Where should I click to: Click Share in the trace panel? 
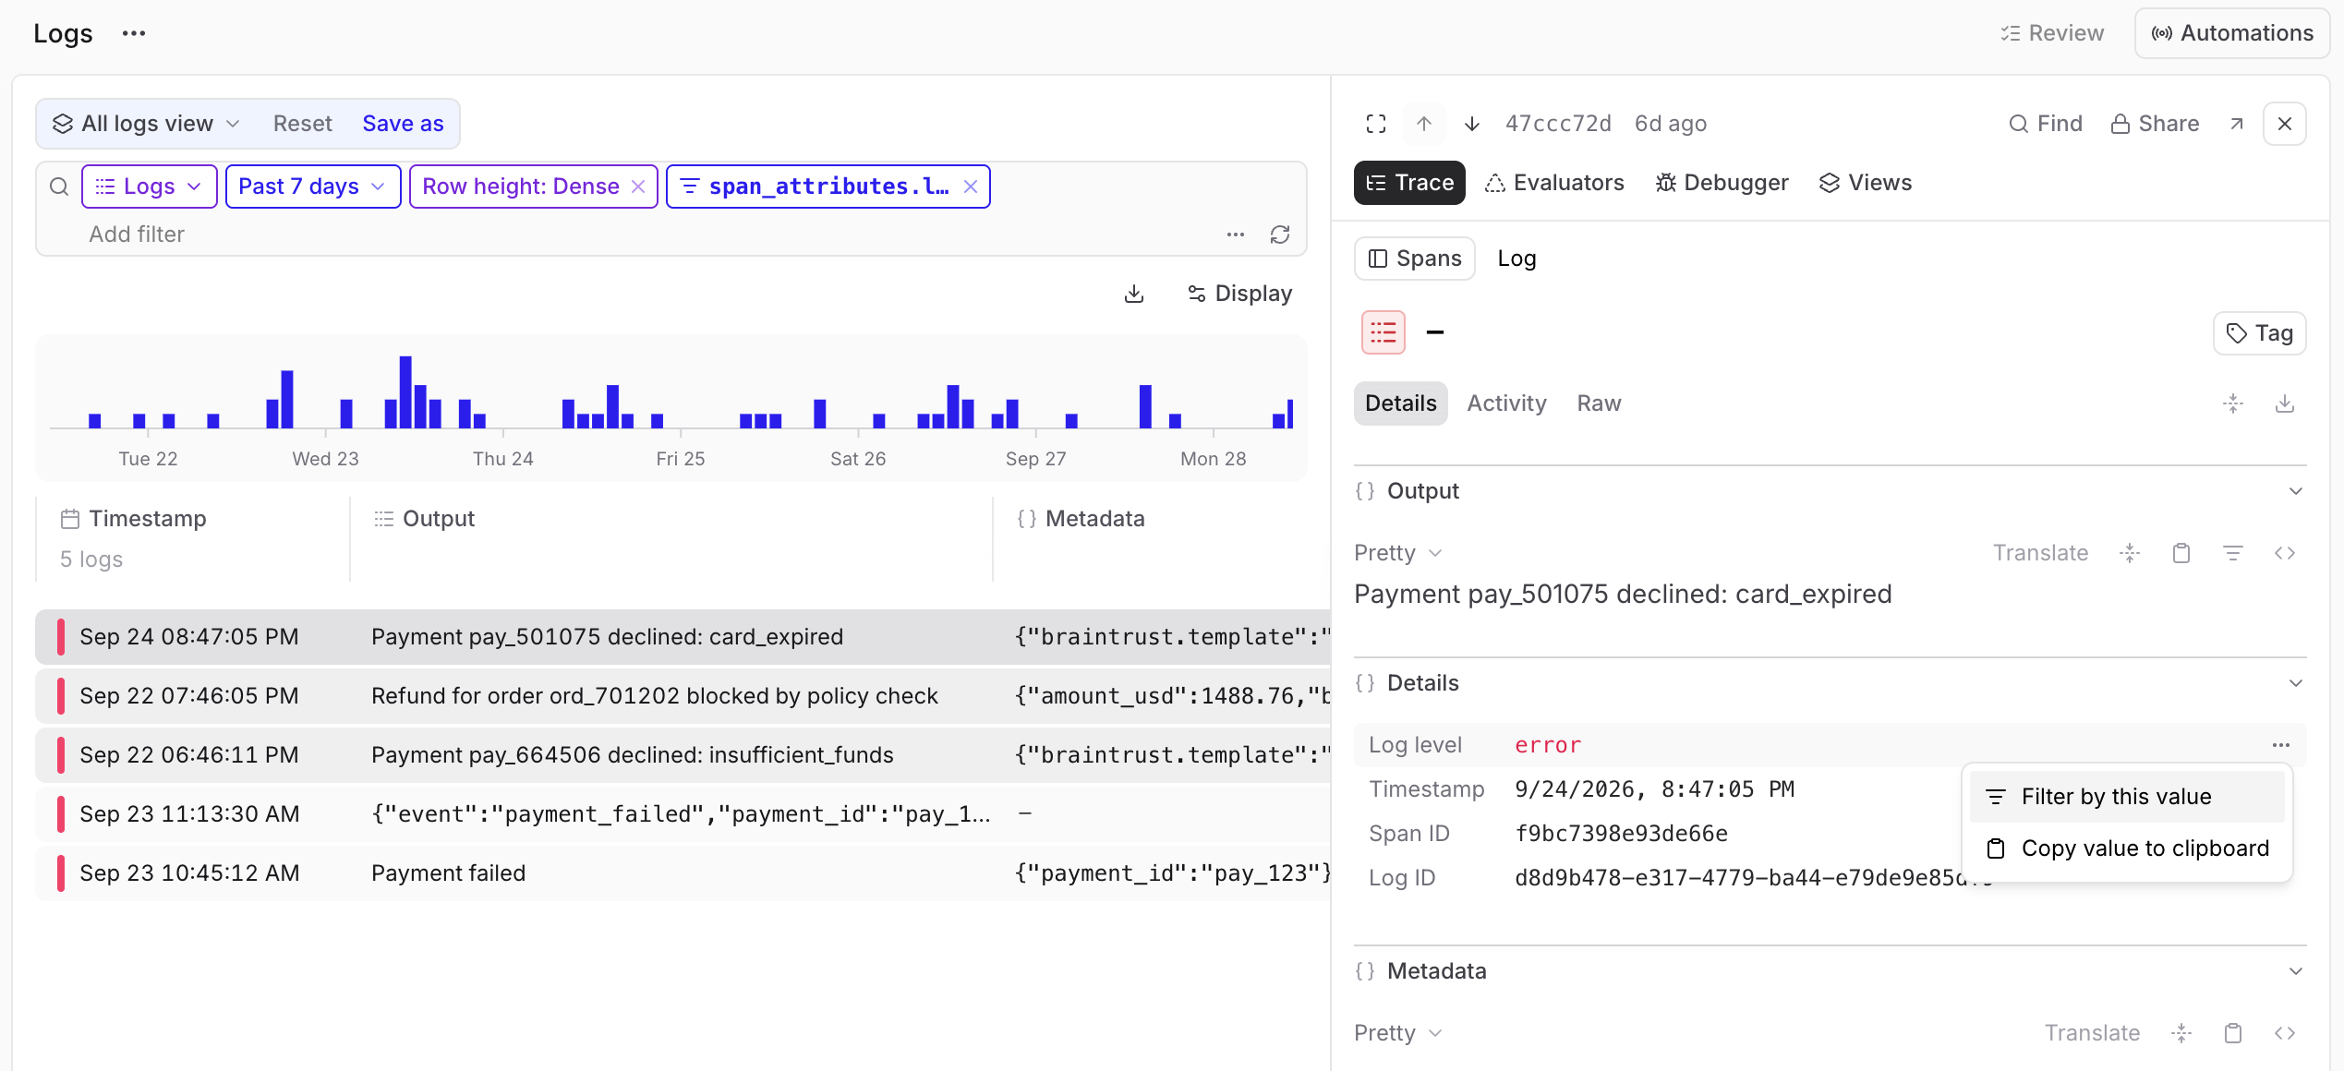[x=2156, y=124]
